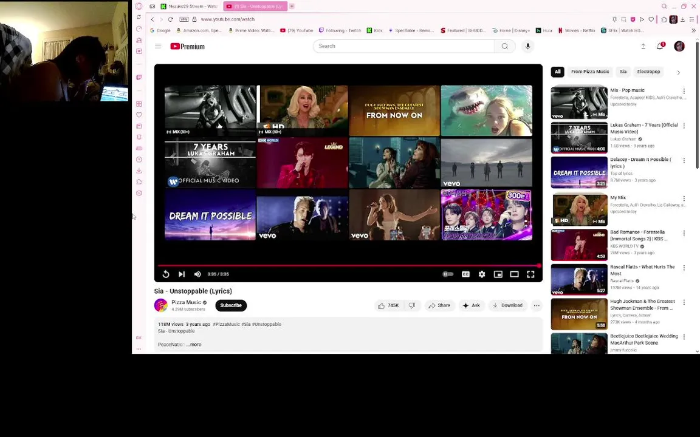This screenshot has height=437, width=700.
Task: Mute the video volume speaker icon
Action: point(197,274)
